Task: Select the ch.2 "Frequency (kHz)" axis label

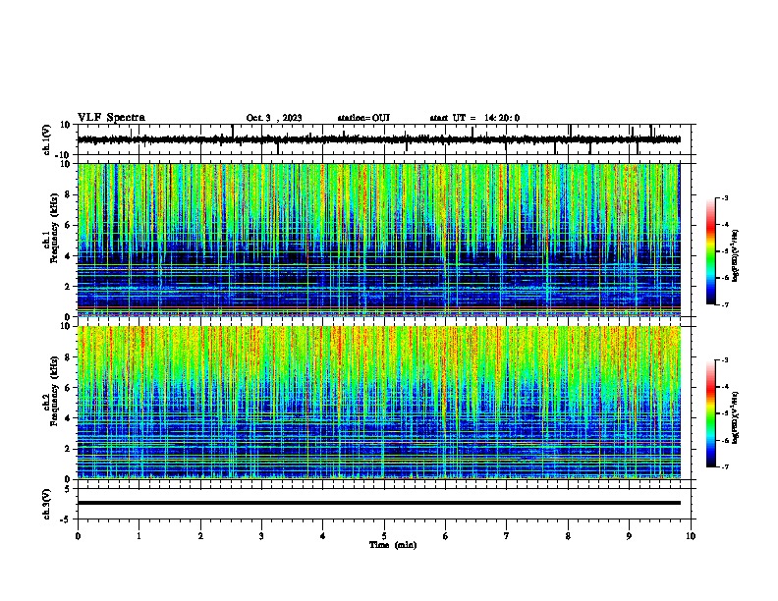Action: click(x=54, y=391)
